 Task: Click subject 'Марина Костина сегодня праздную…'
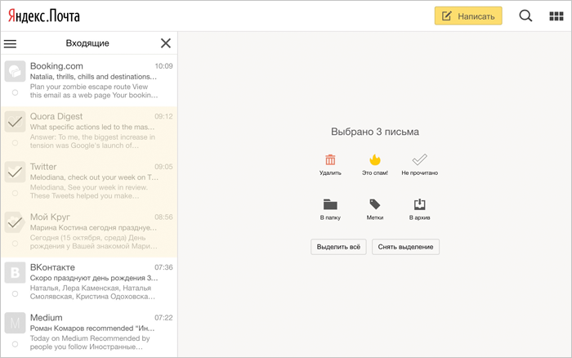coord(93,228)
